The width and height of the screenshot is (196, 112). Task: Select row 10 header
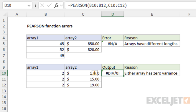click(4, 73)
